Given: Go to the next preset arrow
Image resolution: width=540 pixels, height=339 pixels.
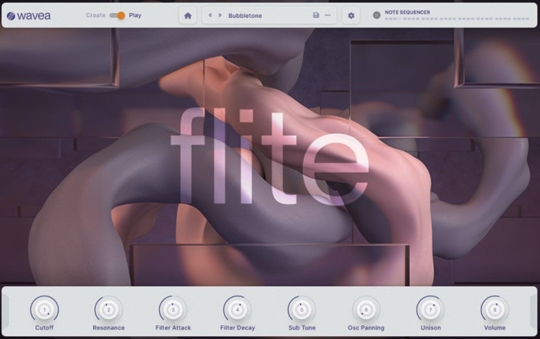Looking at the screenshot, I should coord(220,15).
